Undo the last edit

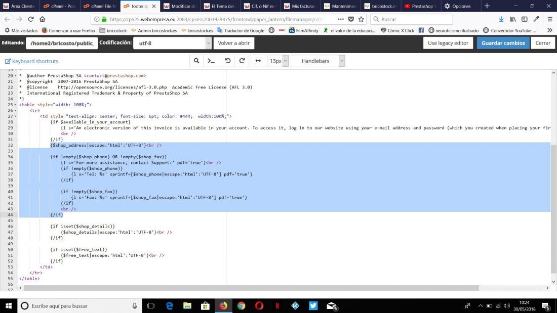pos(228,61)
